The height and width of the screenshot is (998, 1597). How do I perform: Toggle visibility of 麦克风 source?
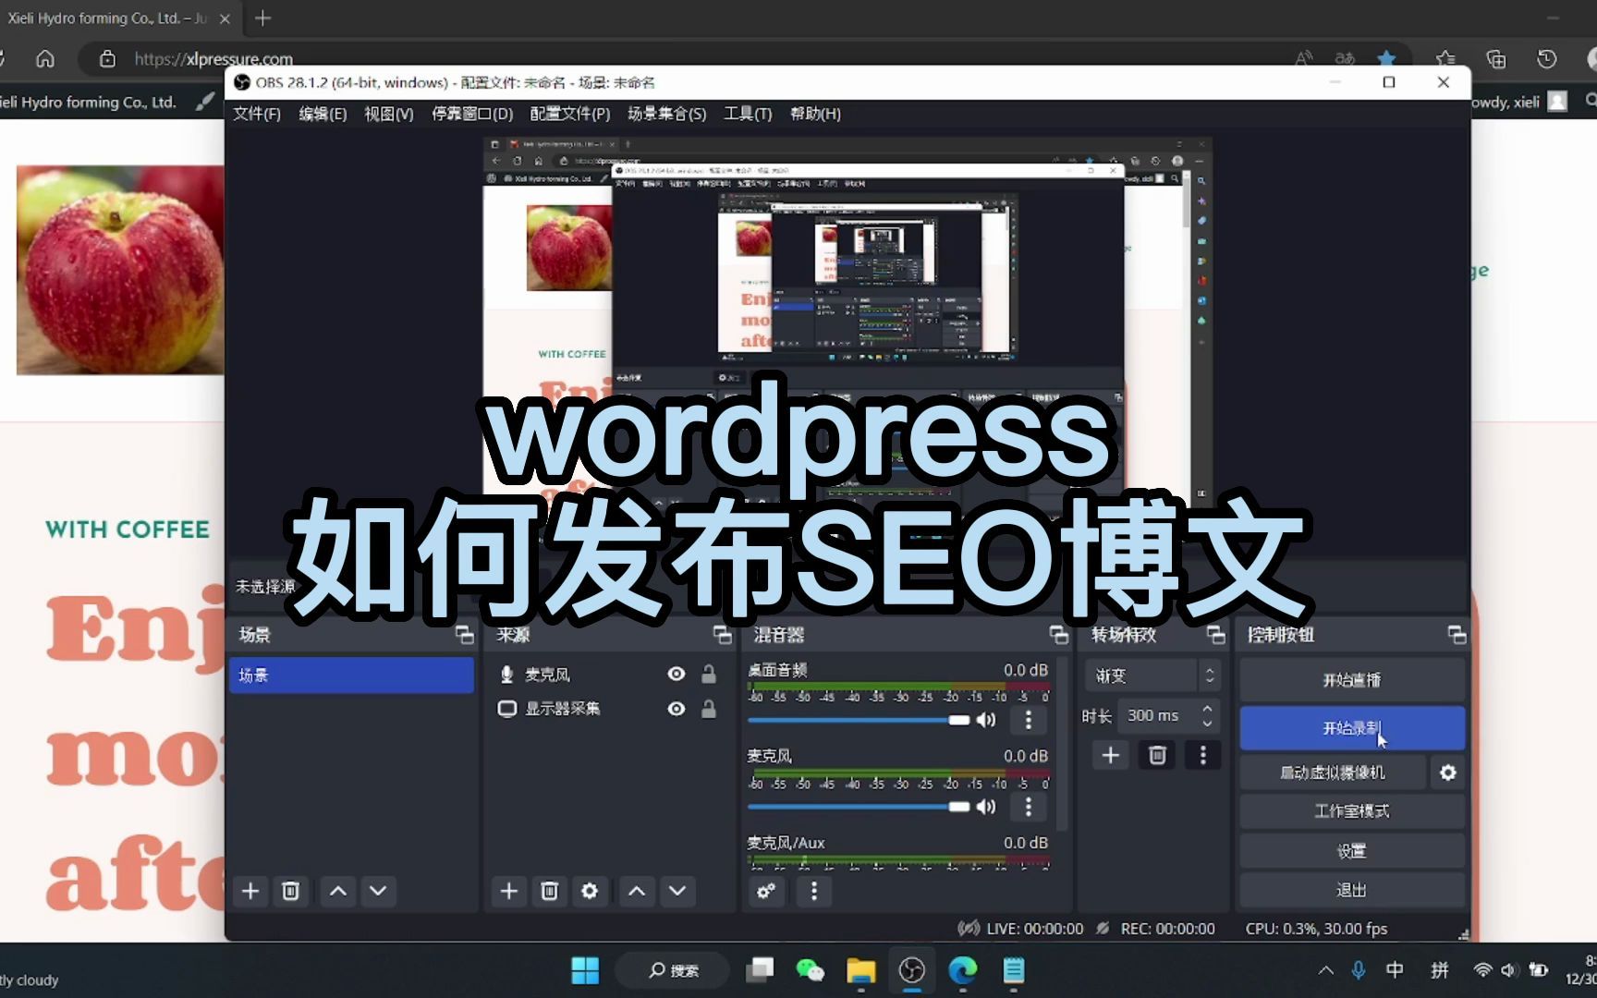[x=677, y=675]
